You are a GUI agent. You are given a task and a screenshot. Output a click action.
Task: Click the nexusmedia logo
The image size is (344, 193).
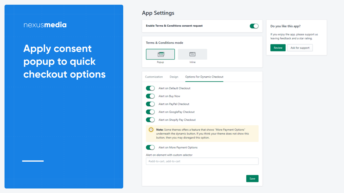click(x=45, y=25)
